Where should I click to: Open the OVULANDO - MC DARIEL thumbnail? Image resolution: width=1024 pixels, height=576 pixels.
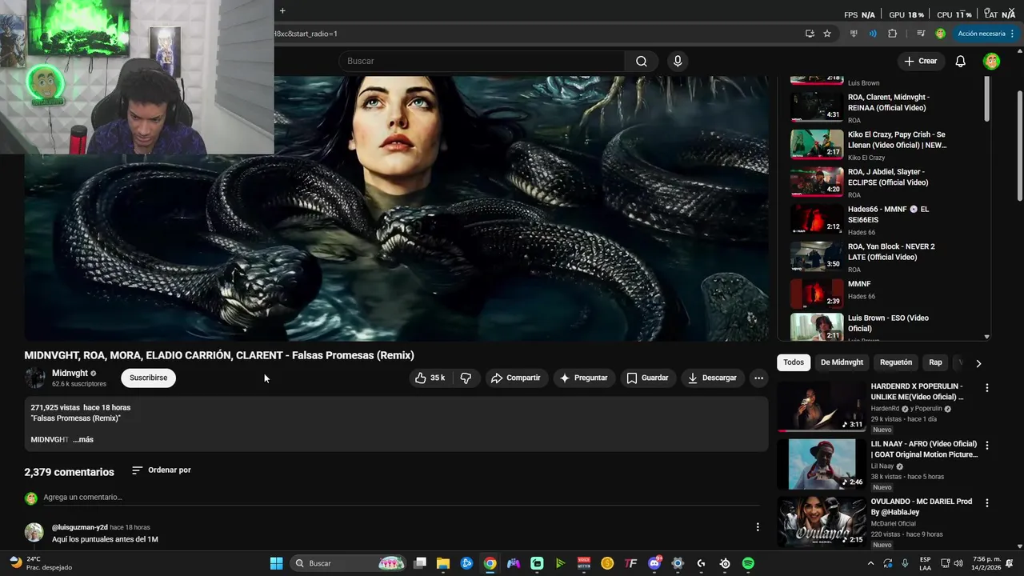pos(822,521)
